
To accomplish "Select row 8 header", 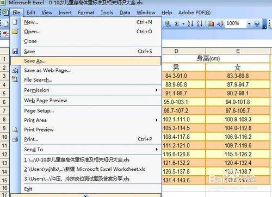I will (x=4, y=120).
